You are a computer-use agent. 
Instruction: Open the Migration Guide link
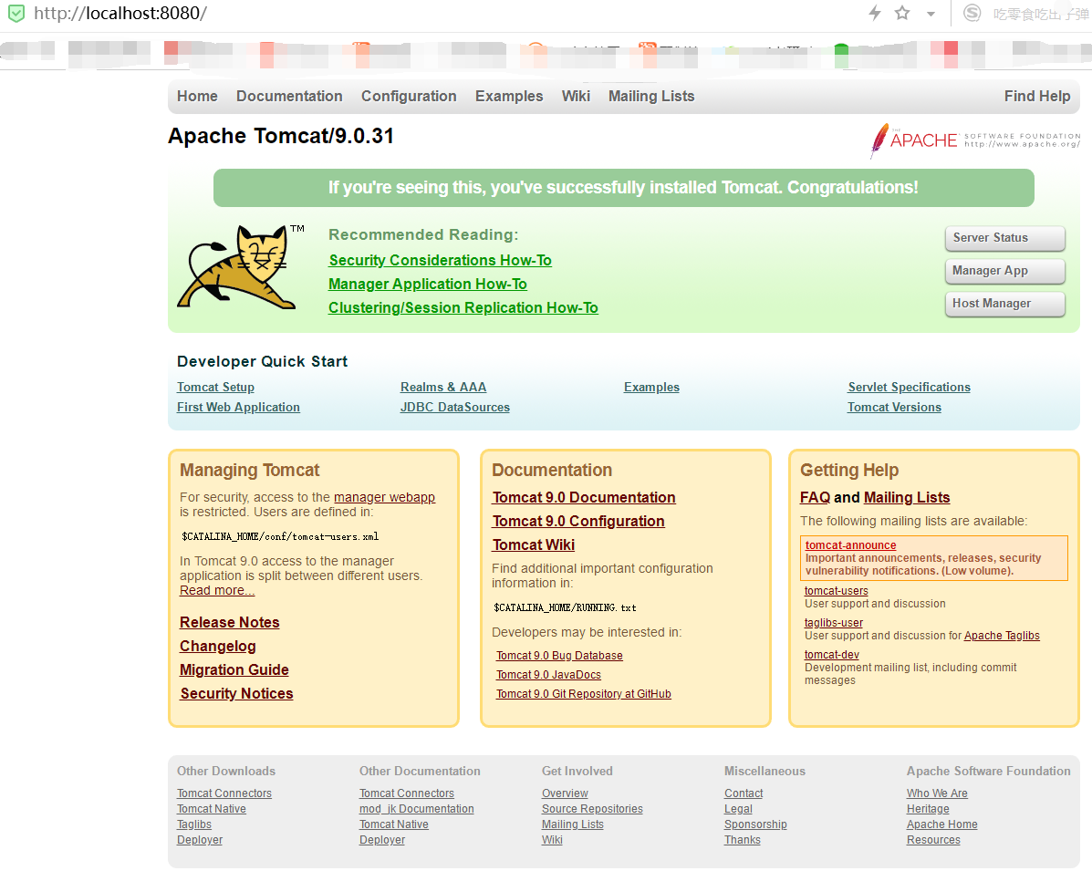(x=234, y=669)
